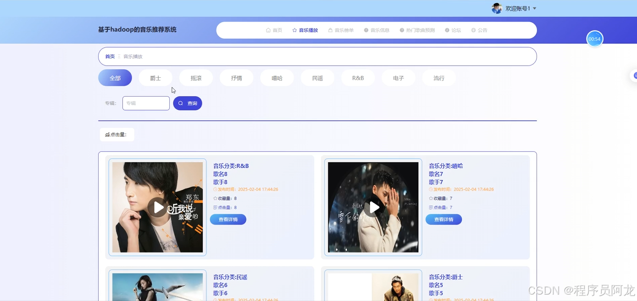The image size is (637, 301).
Task: Click the 00:54 timer bubble
Action: [x=594, y=39]
